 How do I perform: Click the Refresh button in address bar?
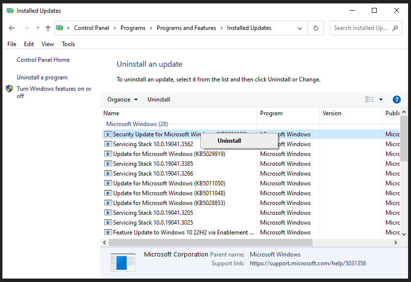click(x=316, y=28)
